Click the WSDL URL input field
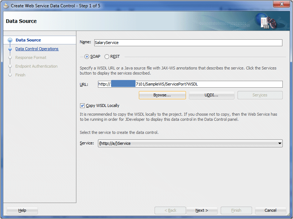Viewport: 293px width, 219px height. pos(190,84)
